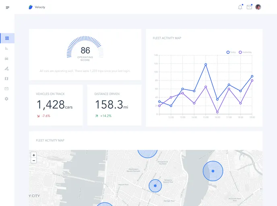Image resolution: width=277 pixels, height=206 pixels.
Task: Click the Today peak point at 15:00
Action: (x=206, y=64)
